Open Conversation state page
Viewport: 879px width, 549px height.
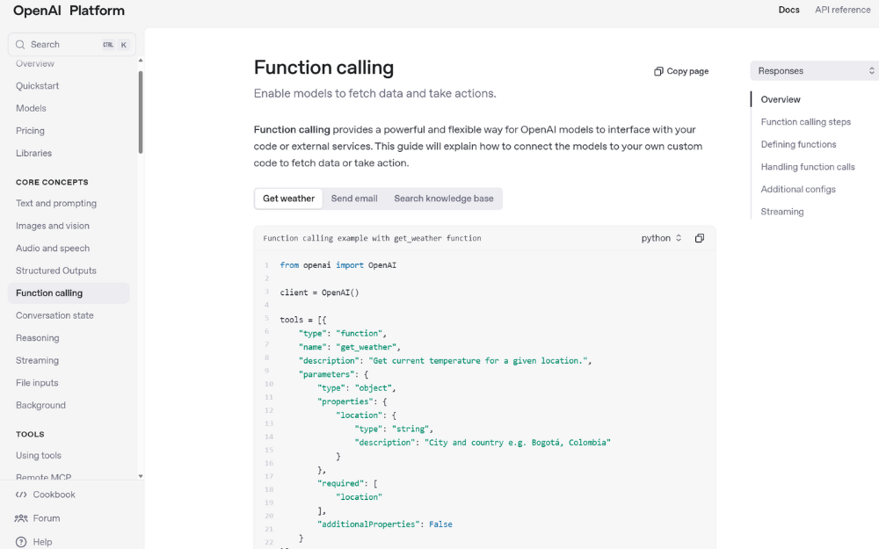[54, 315]
